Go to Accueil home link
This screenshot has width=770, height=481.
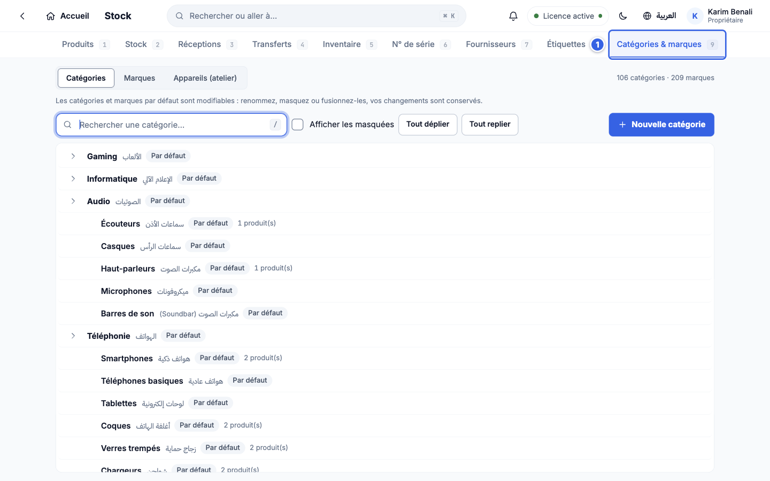(x=68, y=16)
